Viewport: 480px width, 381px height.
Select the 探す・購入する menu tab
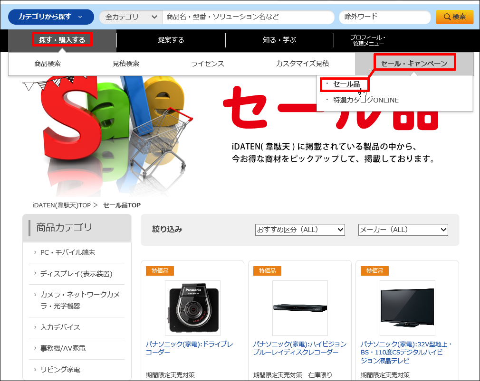pos(62,40)
